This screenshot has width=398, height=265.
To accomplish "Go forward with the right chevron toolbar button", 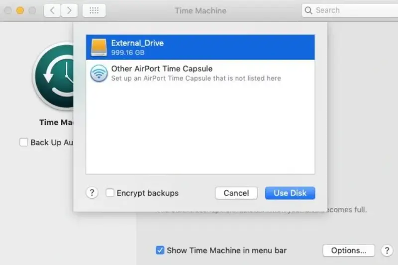I will [x=69, y=10].
